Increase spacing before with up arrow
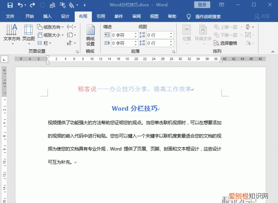Screen dimensions: 278x203 [x=171, y=33]
